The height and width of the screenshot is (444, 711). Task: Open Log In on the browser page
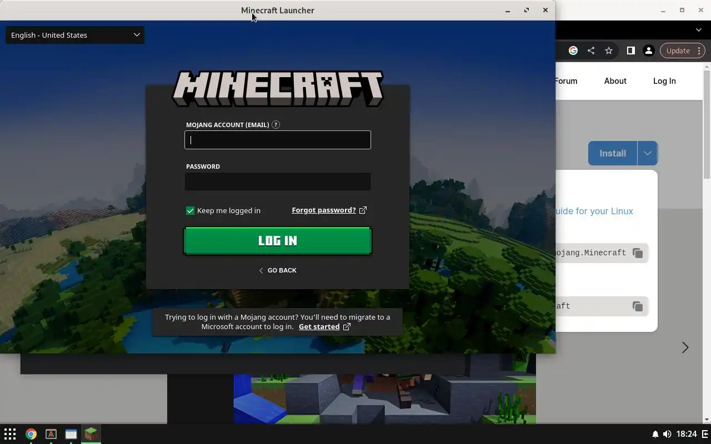coord(664,81)
